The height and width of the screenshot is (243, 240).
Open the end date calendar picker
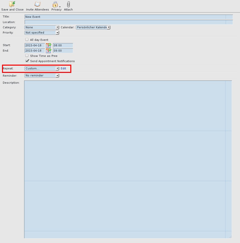point(48,51)
